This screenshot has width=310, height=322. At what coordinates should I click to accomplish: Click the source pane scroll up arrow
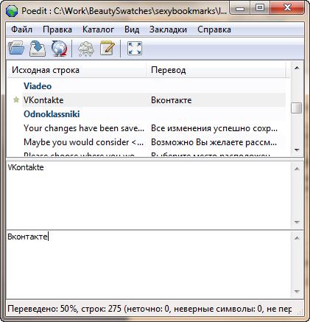pos(297,169)
